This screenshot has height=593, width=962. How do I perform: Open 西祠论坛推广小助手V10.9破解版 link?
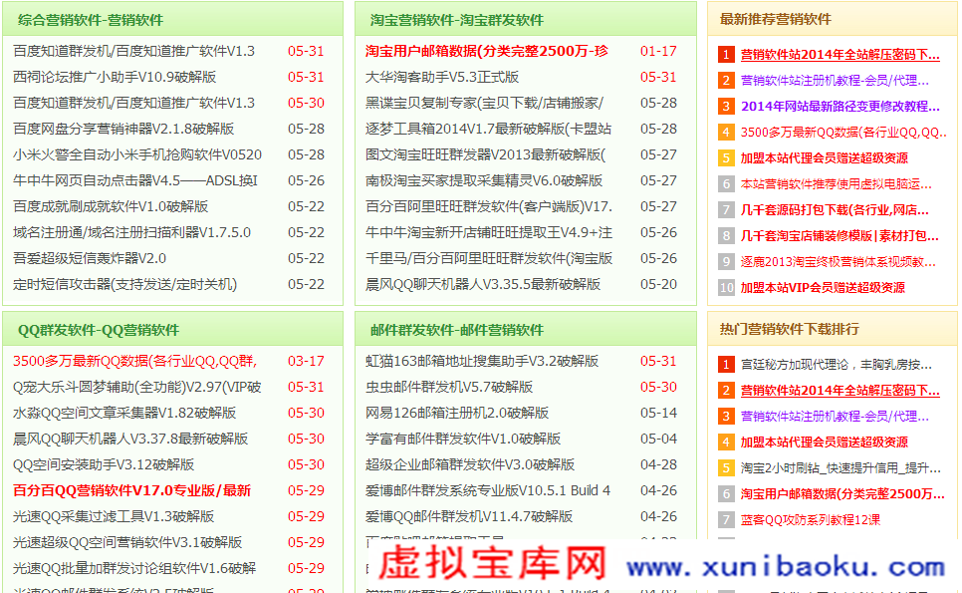[x=115, y=77]
